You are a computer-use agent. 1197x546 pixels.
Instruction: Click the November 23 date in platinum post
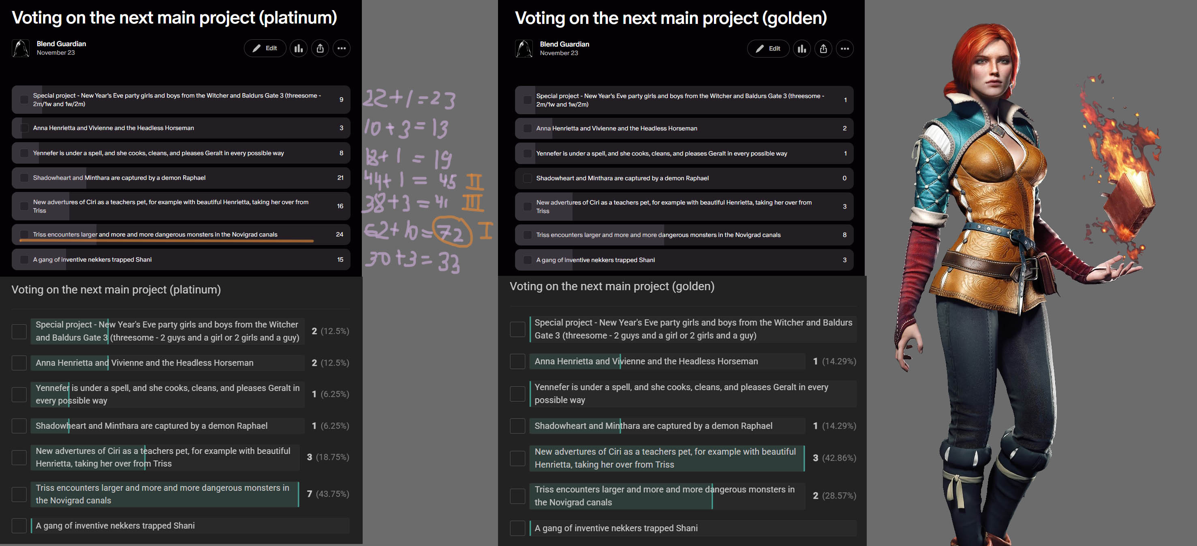click(56, 53)
